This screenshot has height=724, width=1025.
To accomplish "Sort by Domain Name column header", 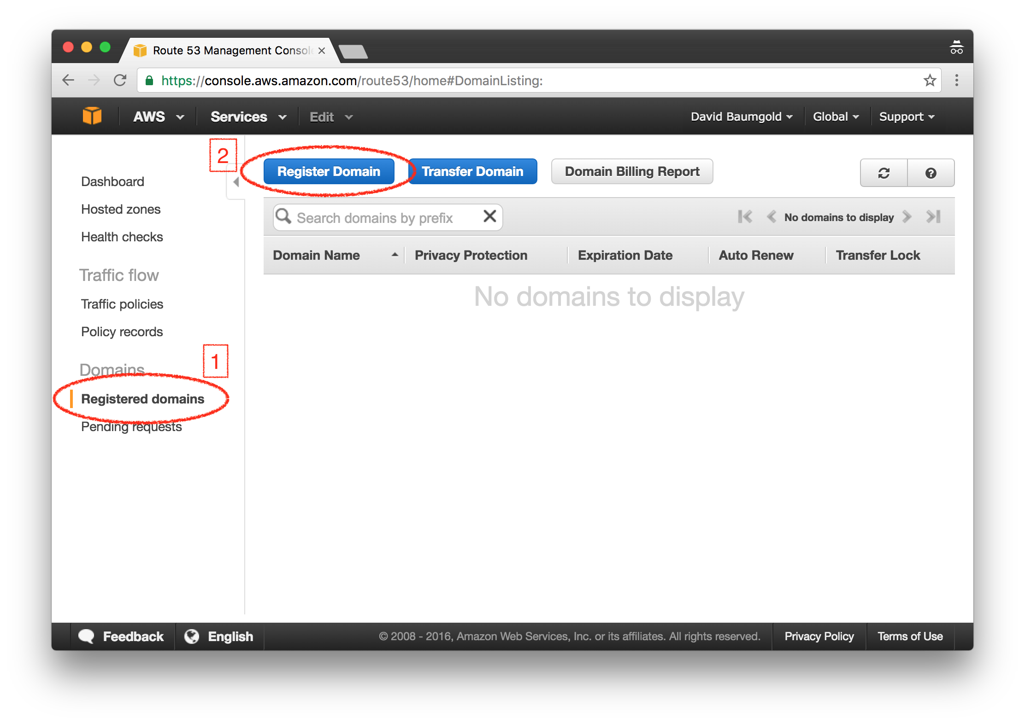I will (x=316, y=255).
